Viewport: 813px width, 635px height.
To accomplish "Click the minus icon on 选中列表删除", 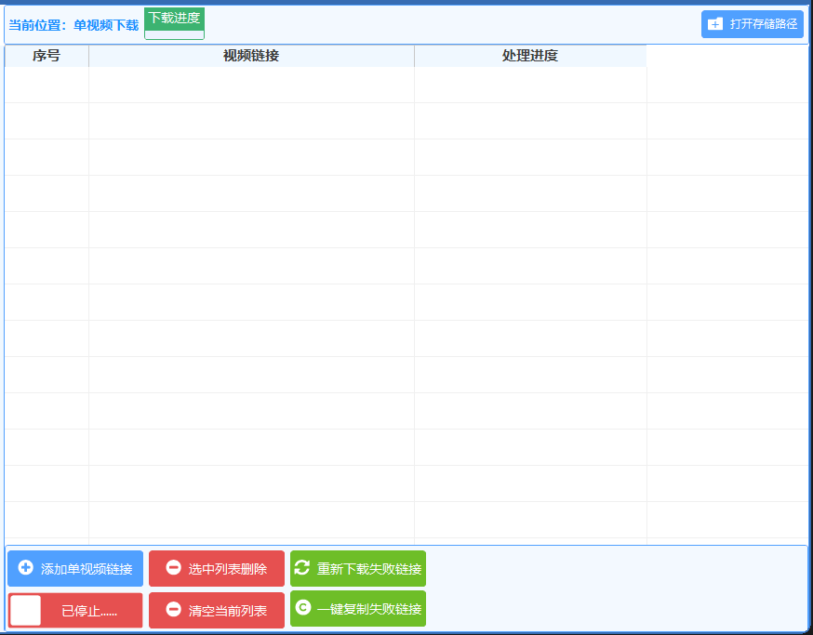I will point(173,568).
